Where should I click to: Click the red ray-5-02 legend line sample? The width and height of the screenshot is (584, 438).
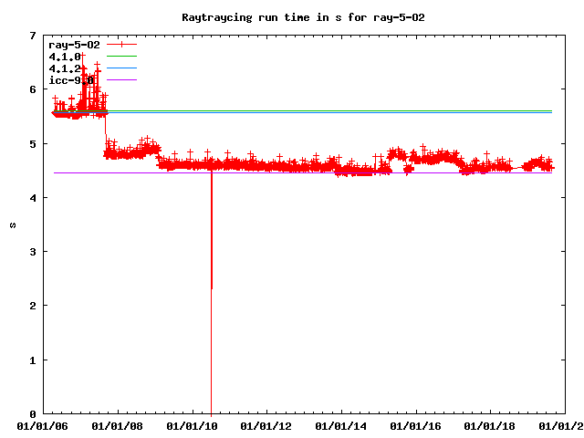pyautogui.click(x=121, y=45)
